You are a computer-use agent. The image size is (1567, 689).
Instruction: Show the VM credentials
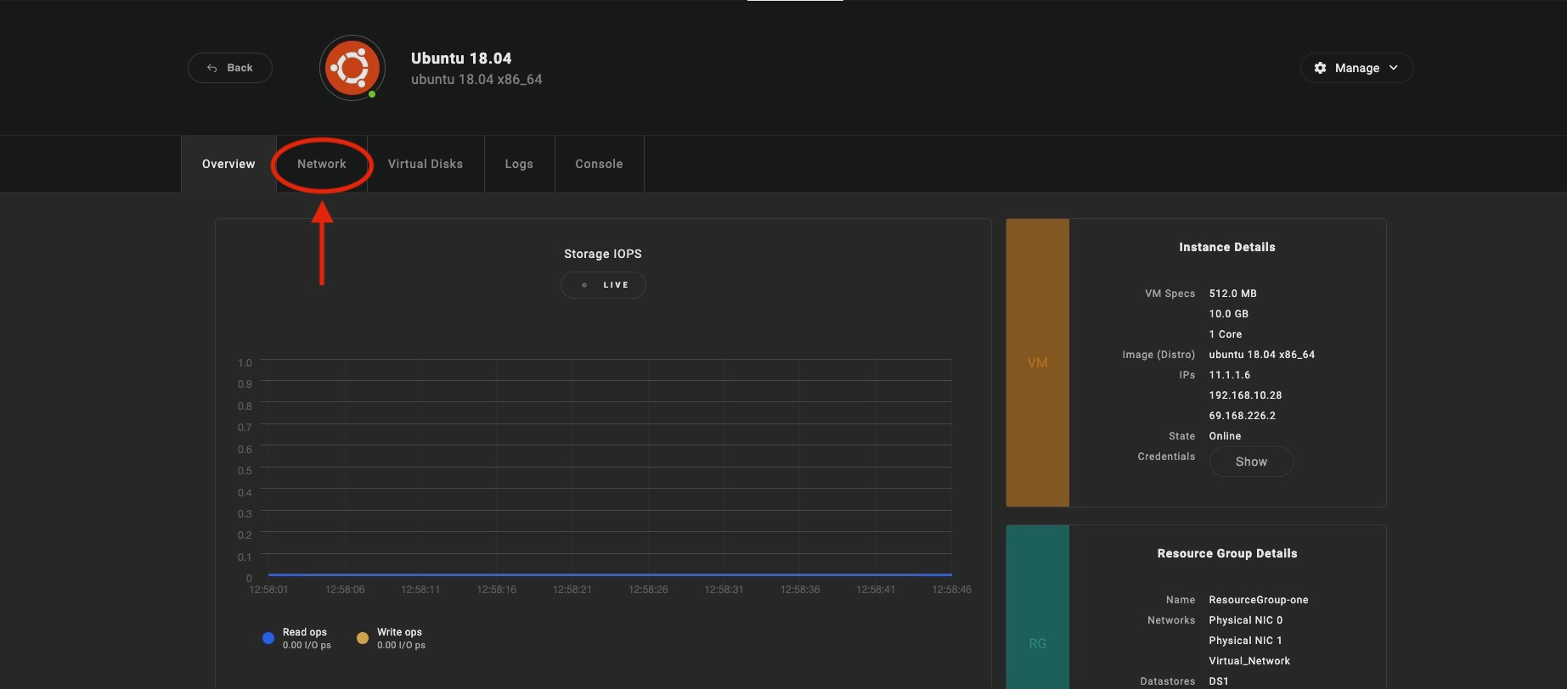1251,462
